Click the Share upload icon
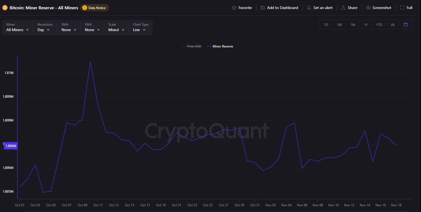 click(x=343, y=8)
